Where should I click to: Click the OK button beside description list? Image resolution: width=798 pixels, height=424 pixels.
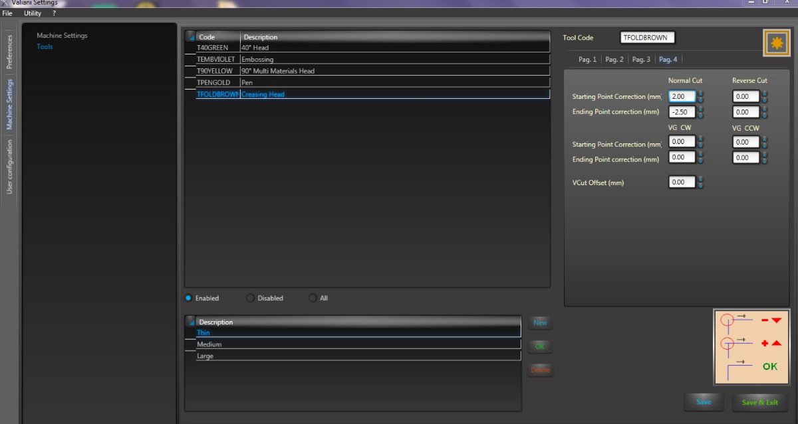coord(540,346)
